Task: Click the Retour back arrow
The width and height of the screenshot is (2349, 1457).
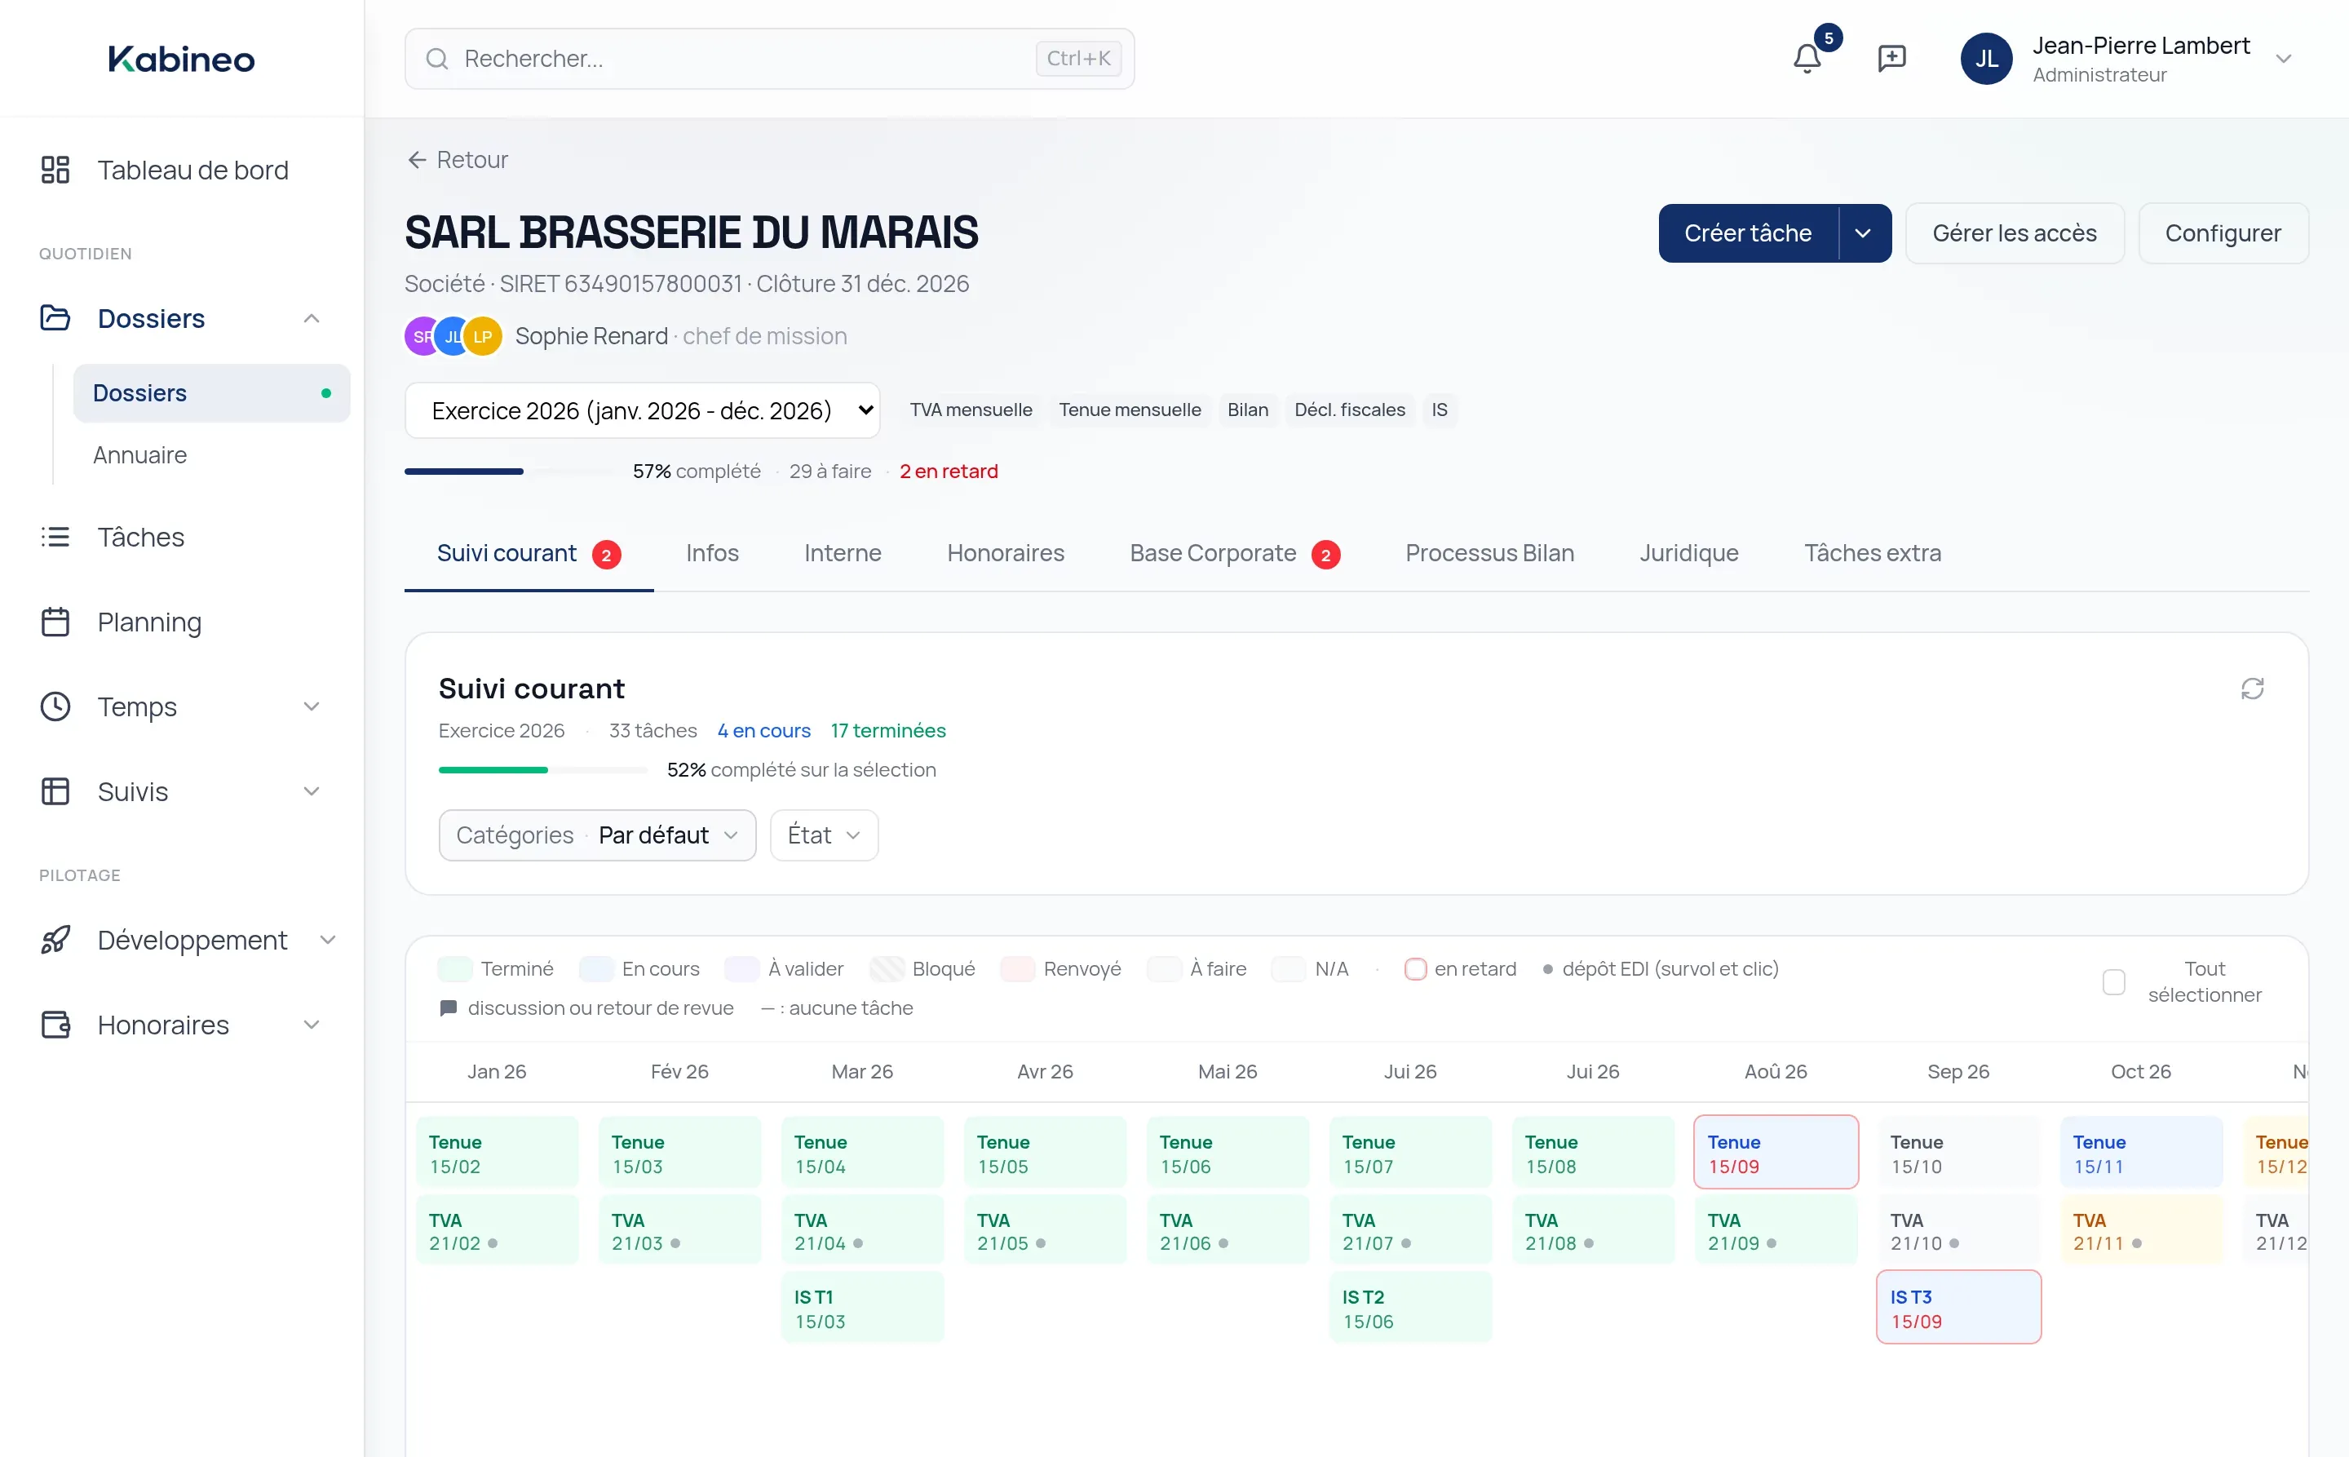Action: coord(416,160)
